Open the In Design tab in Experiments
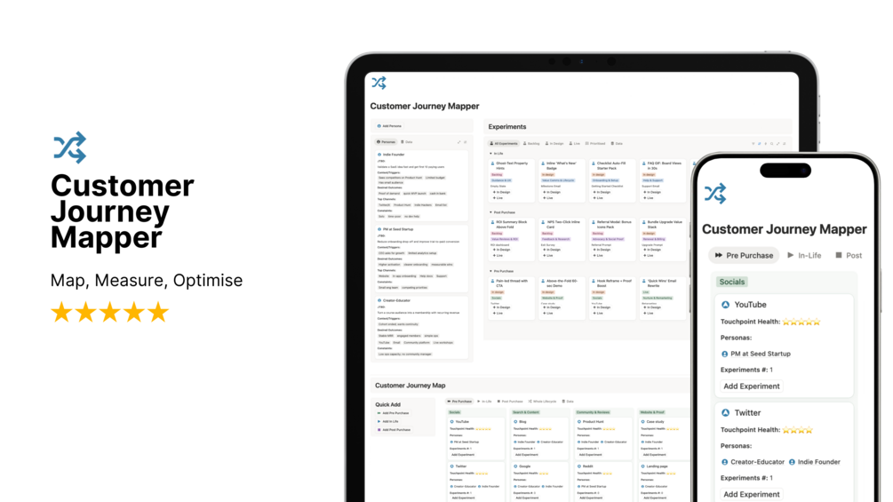The height and width of the screenshot is (502, 893). click(x=554, y=144)
